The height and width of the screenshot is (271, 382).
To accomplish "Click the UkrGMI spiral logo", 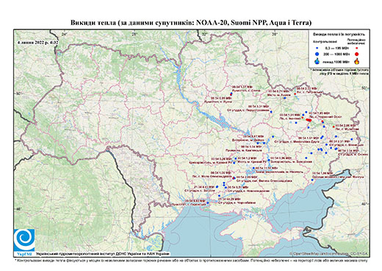I will 24,239.
